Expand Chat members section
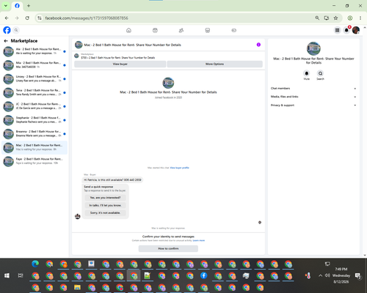367x293 pixels. point(313,89)
